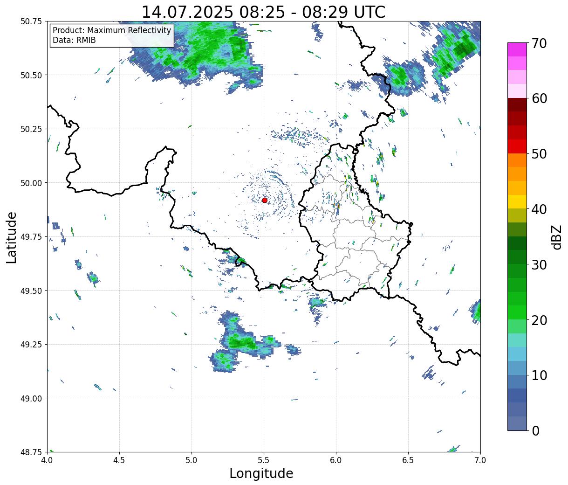The height and width of the screenshot is (485, 568).
Task: Click the 50.25 latitude tick label
Action: 31,129
